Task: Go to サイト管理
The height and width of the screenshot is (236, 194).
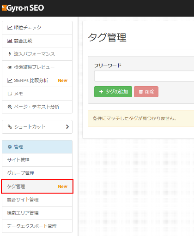Action: (37, 160)
